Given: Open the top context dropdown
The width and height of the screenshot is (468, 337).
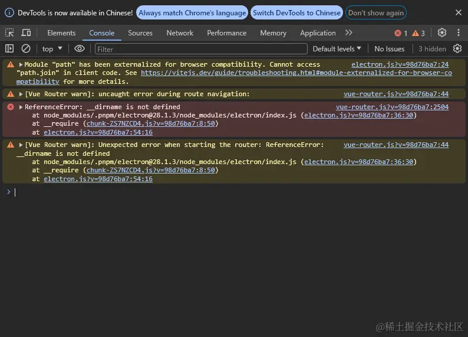Looking at the screenshot, I should click(x=52, y=49).
